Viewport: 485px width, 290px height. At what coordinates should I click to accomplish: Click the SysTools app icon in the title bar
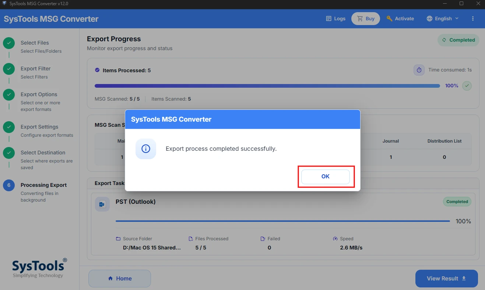(4, 4)
